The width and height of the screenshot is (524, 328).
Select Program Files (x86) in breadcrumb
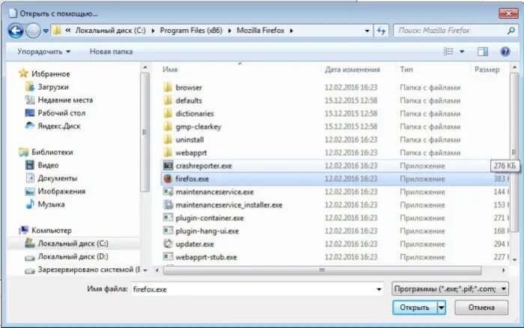tap(191, 31)
